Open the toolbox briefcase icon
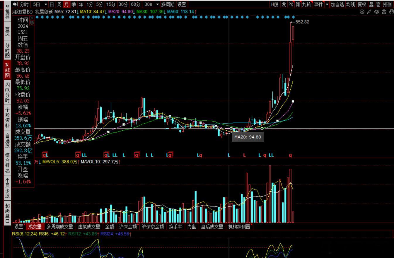Image resolution: width=394 pixels, height=258 pixels. pyautogui.click(x=384, y=12)
